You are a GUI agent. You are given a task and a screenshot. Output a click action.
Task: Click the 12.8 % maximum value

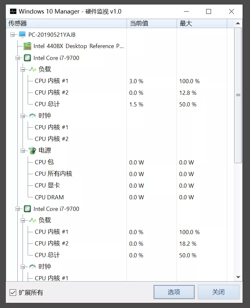coord(188,93)
